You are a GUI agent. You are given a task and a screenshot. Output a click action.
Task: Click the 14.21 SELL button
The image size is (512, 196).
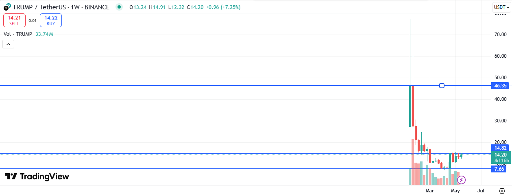(x=14, y=20)
